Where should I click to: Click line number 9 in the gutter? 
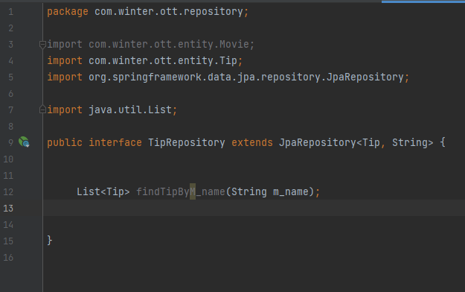(x=11, y=142)
